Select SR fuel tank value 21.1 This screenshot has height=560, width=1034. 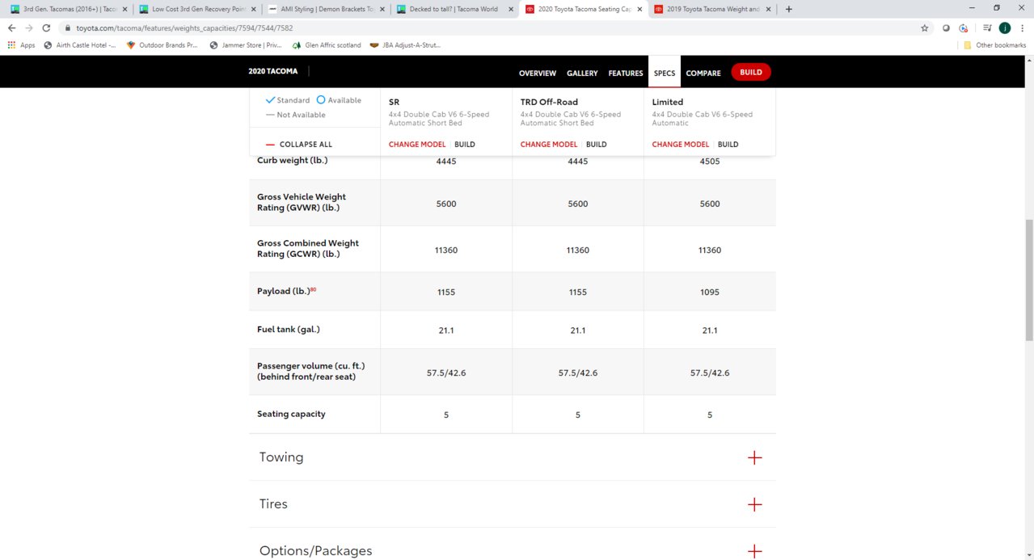(x=446, y=331)
